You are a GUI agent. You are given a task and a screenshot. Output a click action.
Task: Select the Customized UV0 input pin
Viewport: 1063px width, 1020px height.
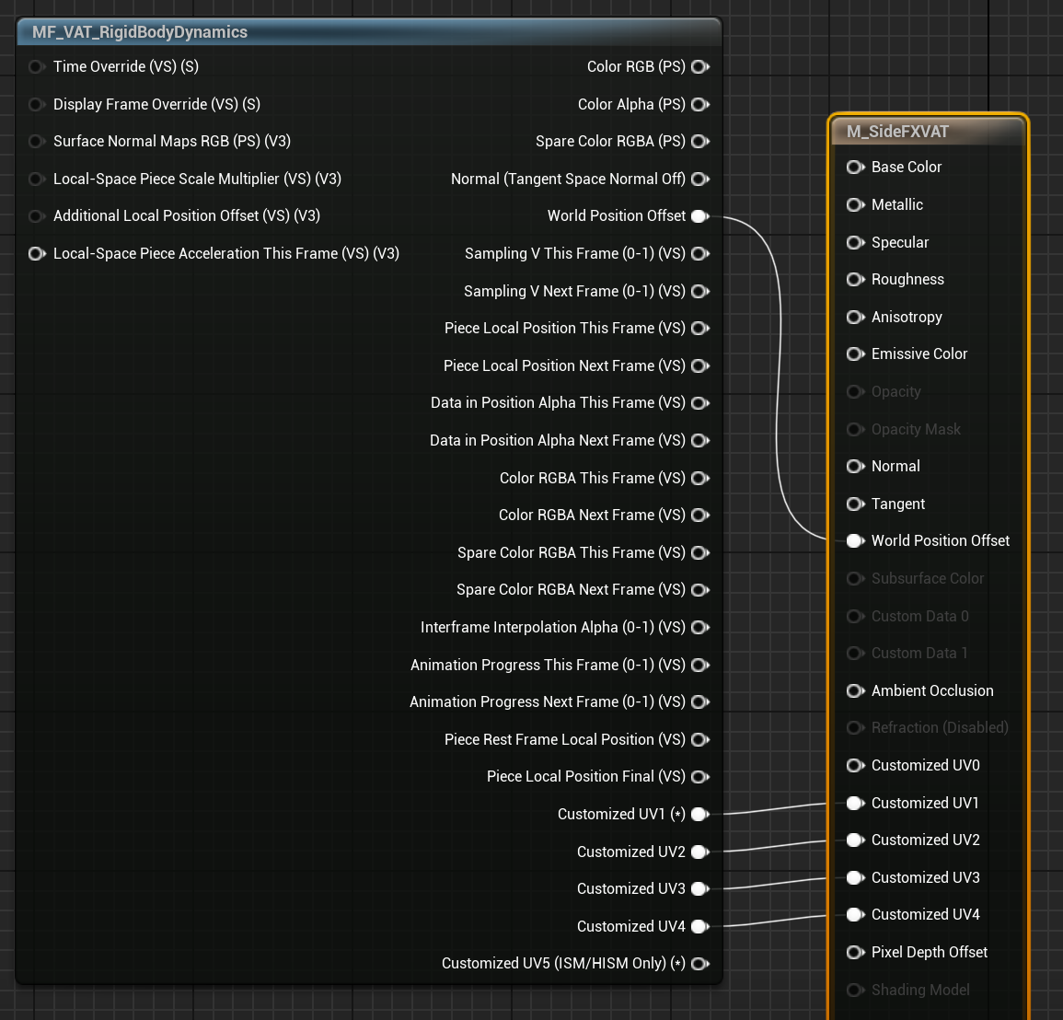(x=856, y=765)
